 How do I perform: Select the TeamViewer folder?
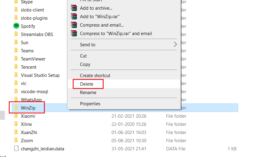(33, 59)
